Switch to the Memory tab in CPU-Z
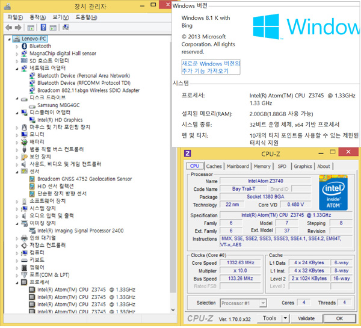The height and width of the screenshot is (328, 361). click(x=262, y=166)
